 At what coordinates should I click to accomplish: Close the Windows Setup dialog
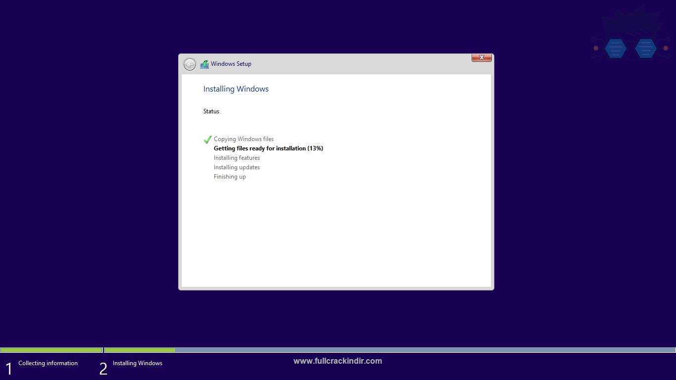pyautogui.click(x=482, y=58)
